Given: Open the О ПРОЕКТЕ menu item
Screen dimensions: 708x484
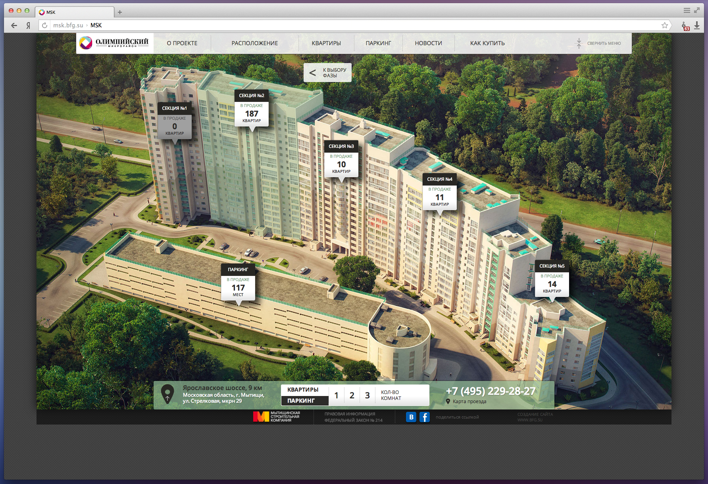Looking at the screenshot, I should (182, 43).
